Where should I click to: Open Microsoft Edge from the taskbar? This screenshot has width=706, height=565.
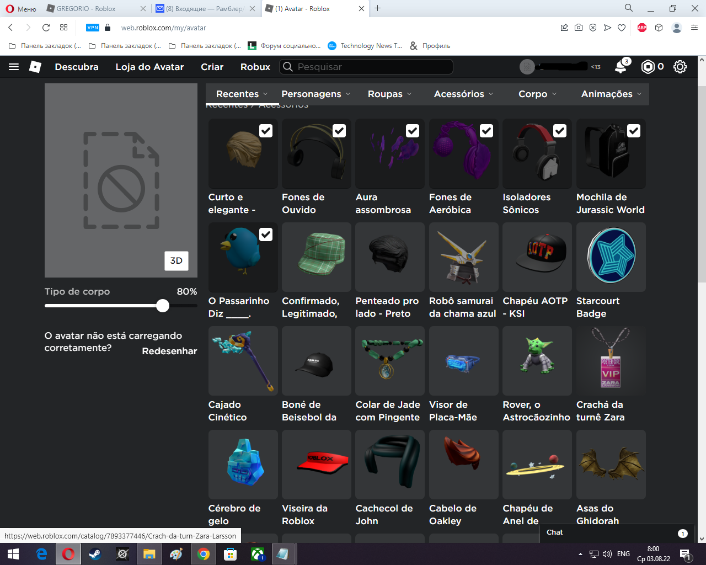click(41, 554)
